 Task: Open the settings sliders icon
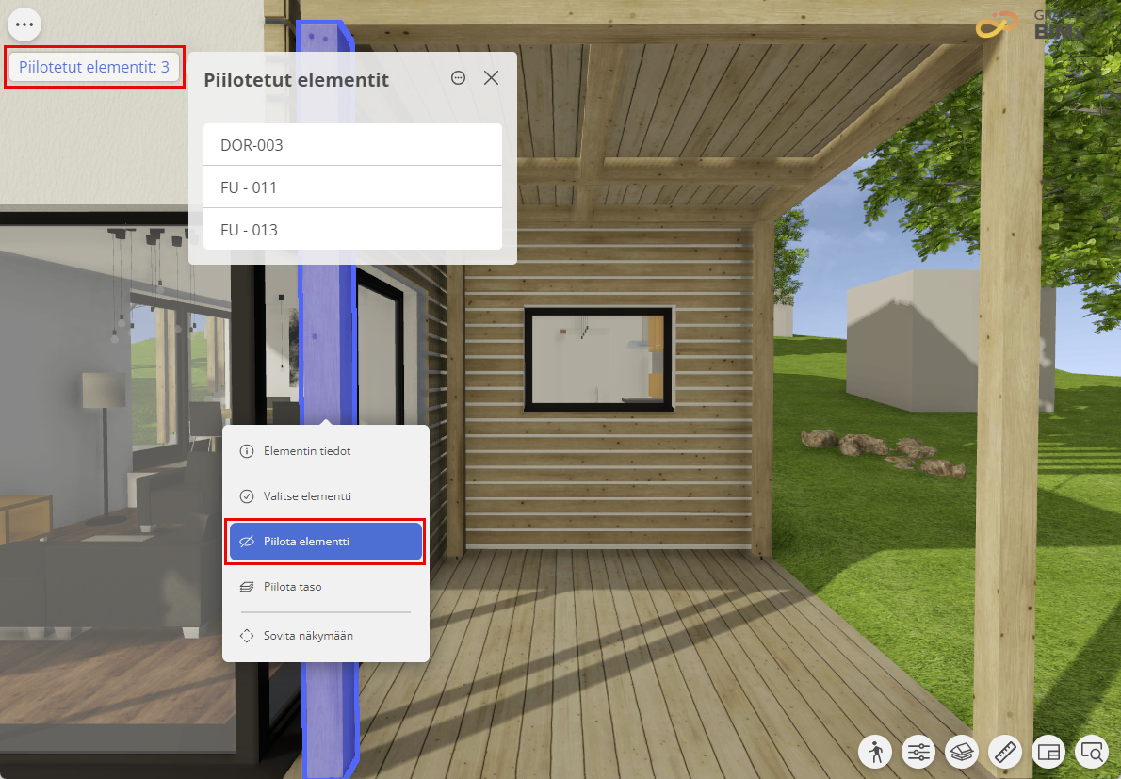pyautogui.click(x=918, y=752)
